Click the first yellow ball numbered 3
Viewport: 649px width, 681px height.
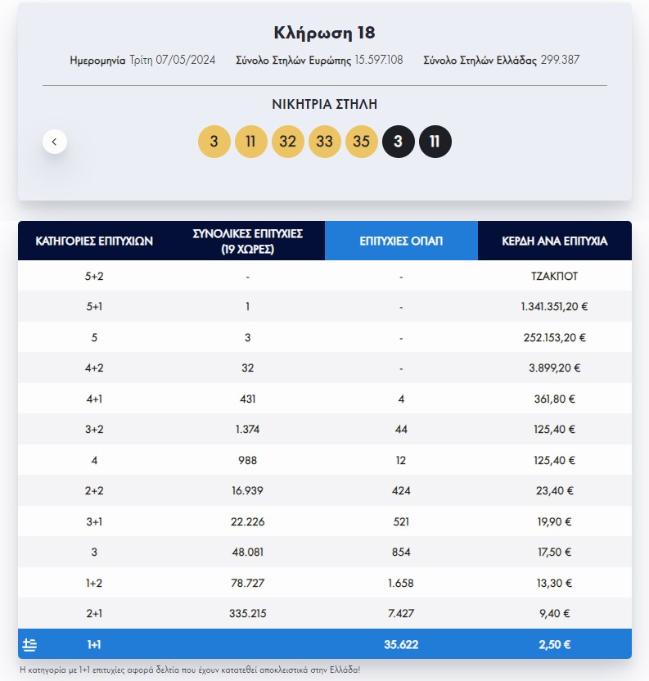[x=214, y=142]
